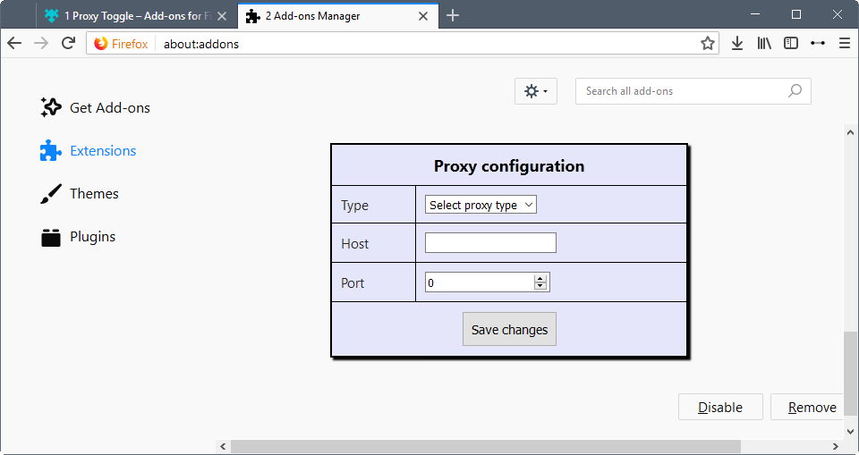Open the Library bookshelf icon
The height and width of the screenshot is (455, 859).
click(764, 43)
